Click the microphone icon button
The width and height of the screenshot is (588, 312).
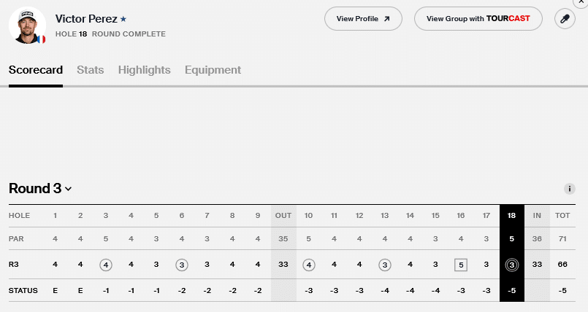coord(564,19)
